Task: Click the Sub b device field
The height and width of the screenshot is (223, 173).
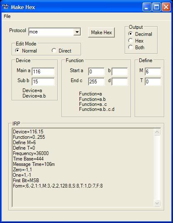Action: [x=43, y=82]
